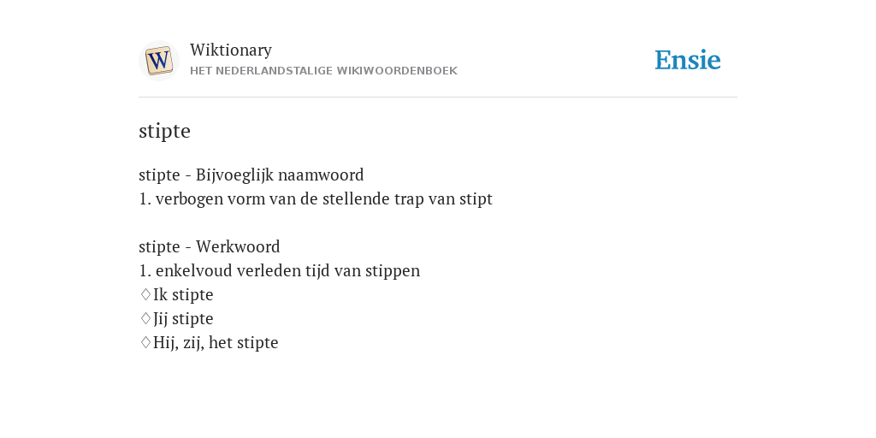
Task: Click the 'Hij, zij, het stipte' example
Action: tap(216, 342)
